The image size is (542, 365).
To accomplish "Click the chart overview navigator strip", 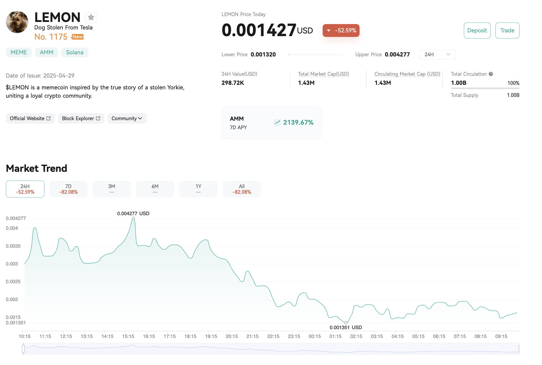I will 271,349.
